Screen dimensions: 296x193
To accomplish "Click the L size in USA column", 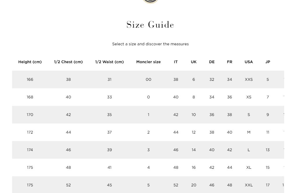I will click(249, 150).
